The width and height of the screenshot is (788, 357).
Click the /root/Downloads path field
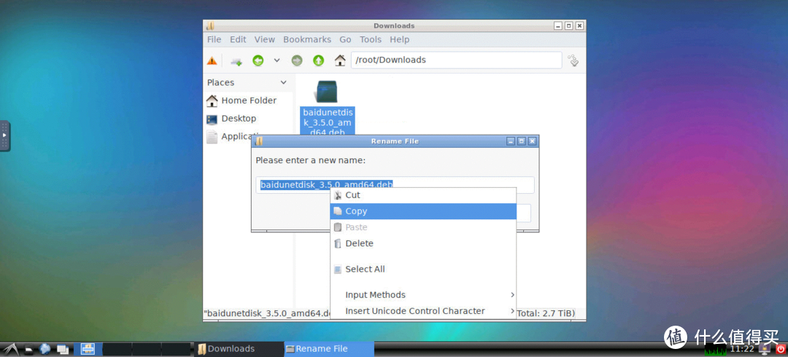click(456, 60)
